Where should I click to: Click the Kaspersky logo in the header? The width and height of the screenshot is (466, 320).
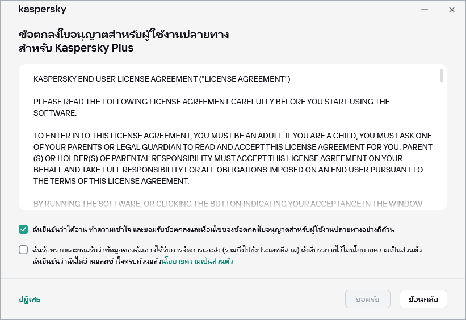42,10
